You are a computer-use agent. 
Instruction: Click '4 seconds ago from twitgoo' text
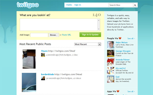(59, 55)
